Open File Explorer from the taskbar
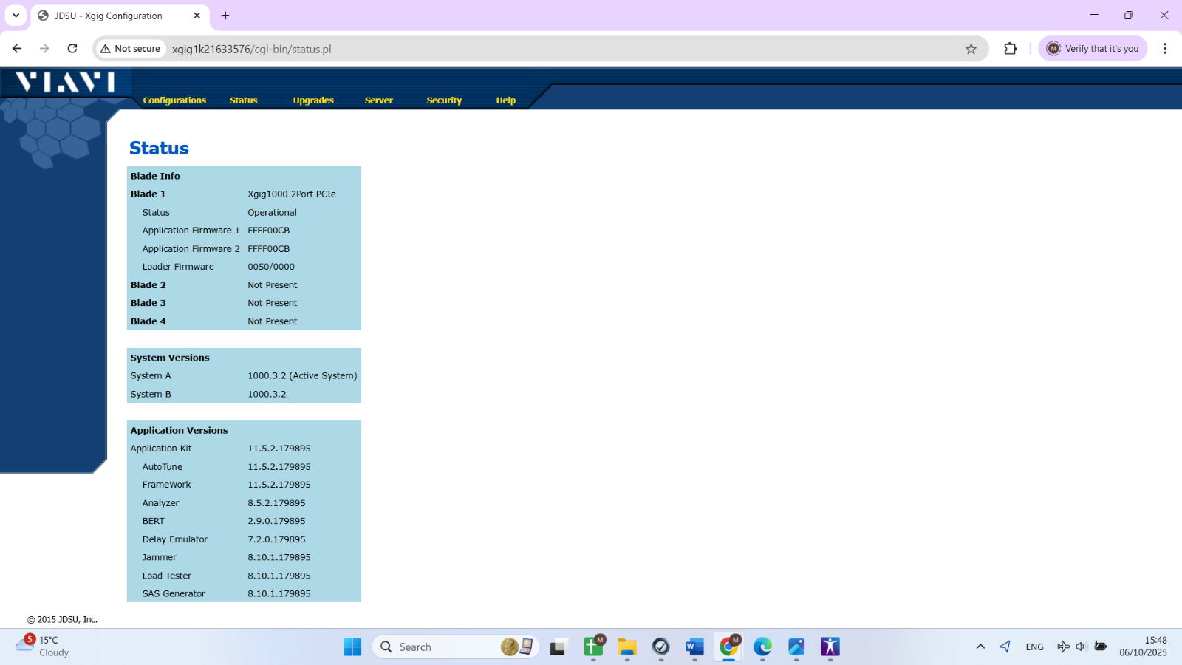This screenshot has width=1182, height=665. pyautogui.click(x=627, y=647)
